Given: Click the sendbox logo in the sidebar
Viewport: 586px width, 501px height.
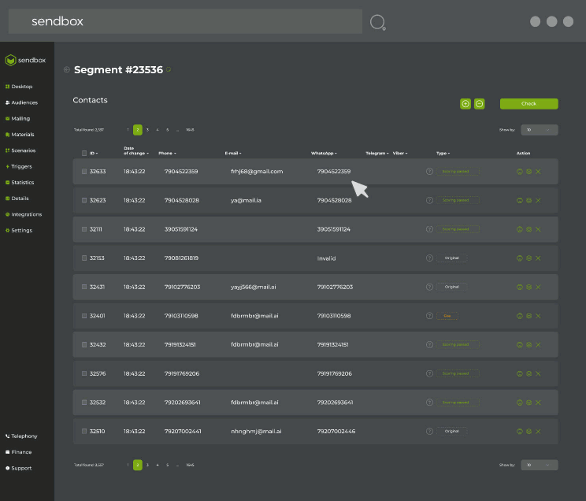Looking at the screenshot, I should click(x=27, y=60).
